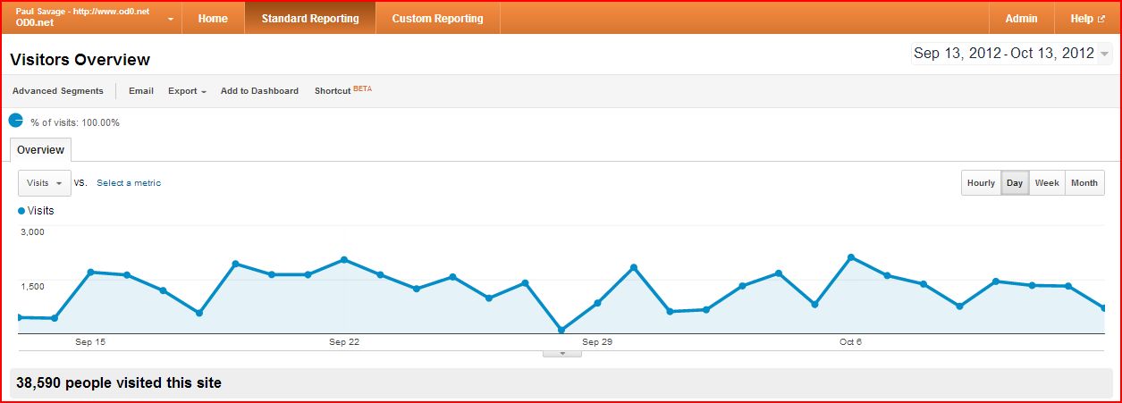Switch the graph to Hourly view
The image size is (1122, 403).
(981, 182)
